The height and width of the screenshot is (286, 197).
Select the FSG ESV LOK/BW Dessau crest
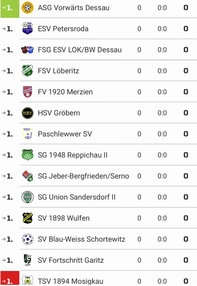[27, 50]
